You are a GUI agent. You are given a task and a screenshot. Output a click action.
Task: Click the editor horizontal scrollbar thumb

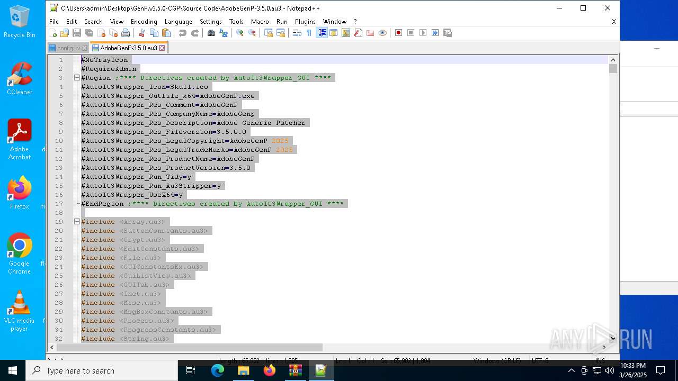190,348
